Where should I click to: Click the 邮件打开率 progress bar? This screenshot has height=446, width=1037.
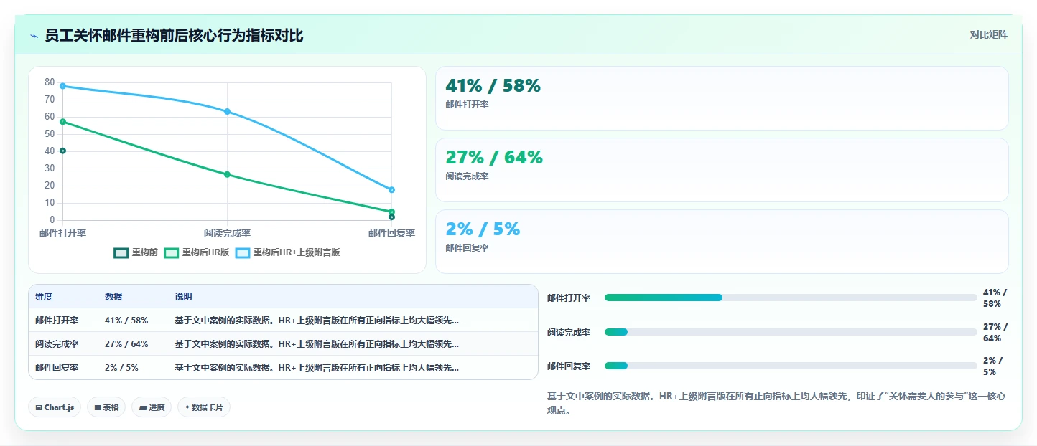click(x=791, y=298)
